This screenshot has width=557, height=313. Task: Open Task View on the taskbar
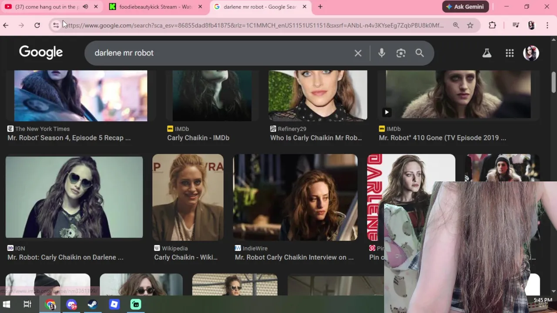[x=27, y=304]
